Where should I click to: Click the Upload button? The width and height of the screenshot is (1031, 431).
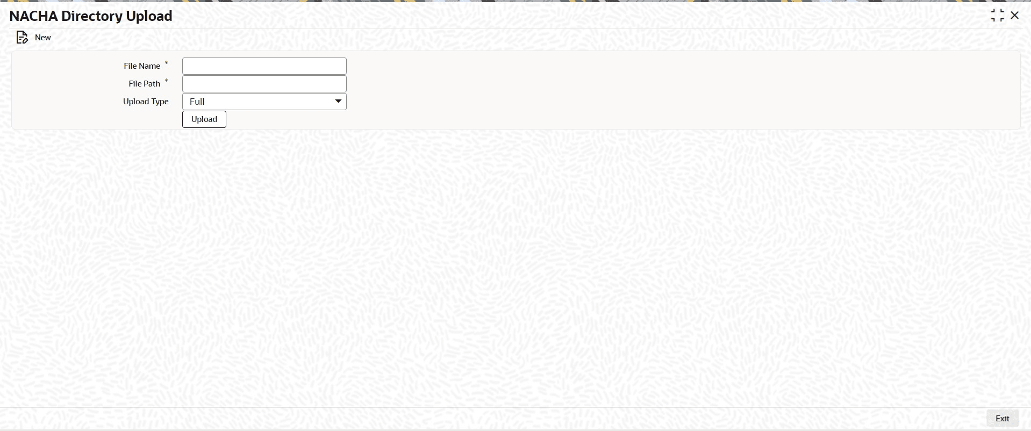click(x=204, y=119)
